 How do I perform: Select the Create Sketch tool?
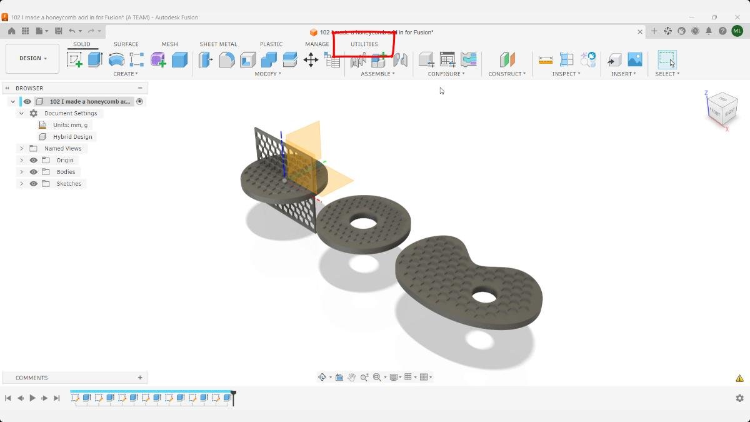click(74, 59)
